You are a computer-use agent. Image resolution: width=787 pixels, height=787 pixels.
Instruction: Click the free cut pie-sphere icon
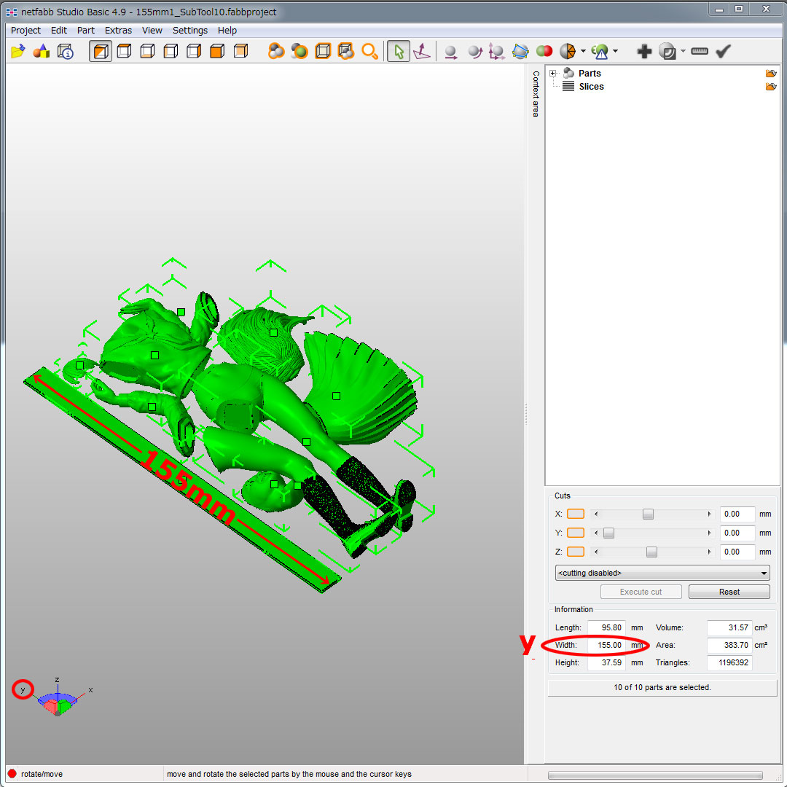(568, 51)
